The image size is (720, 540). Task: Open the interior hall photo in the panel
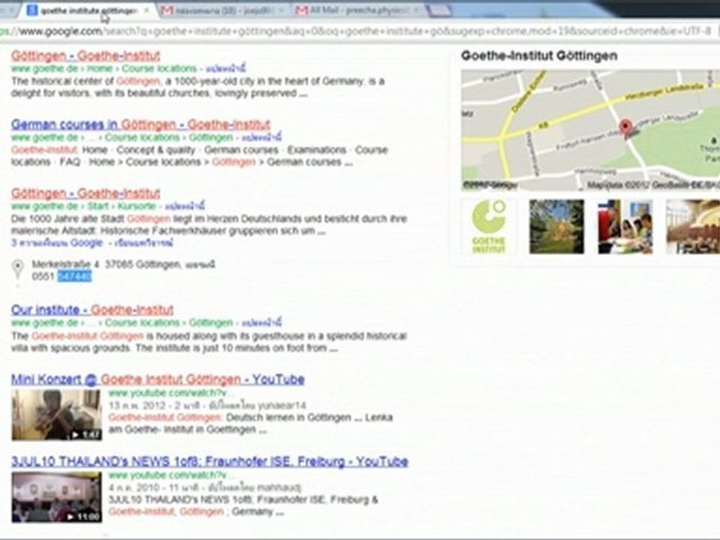(x=693, y=226)
